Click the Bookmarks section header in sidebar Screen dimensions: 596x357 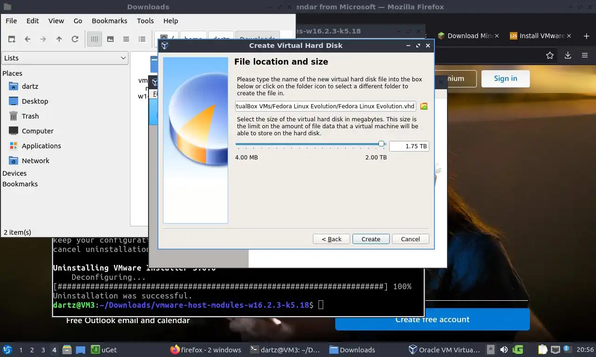click(20, 184)
